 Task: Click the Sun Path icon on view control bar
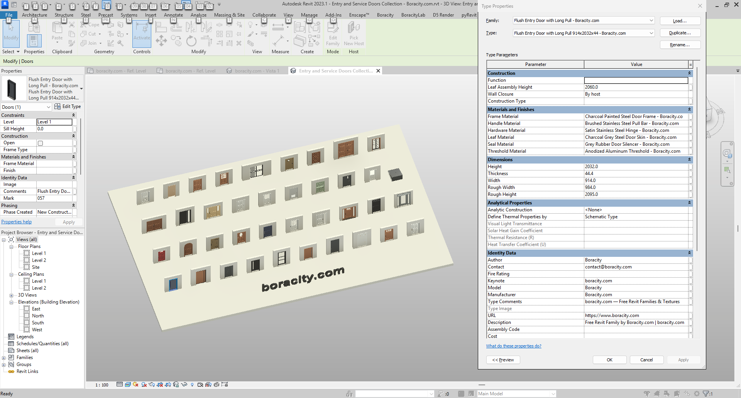(135, 385)
